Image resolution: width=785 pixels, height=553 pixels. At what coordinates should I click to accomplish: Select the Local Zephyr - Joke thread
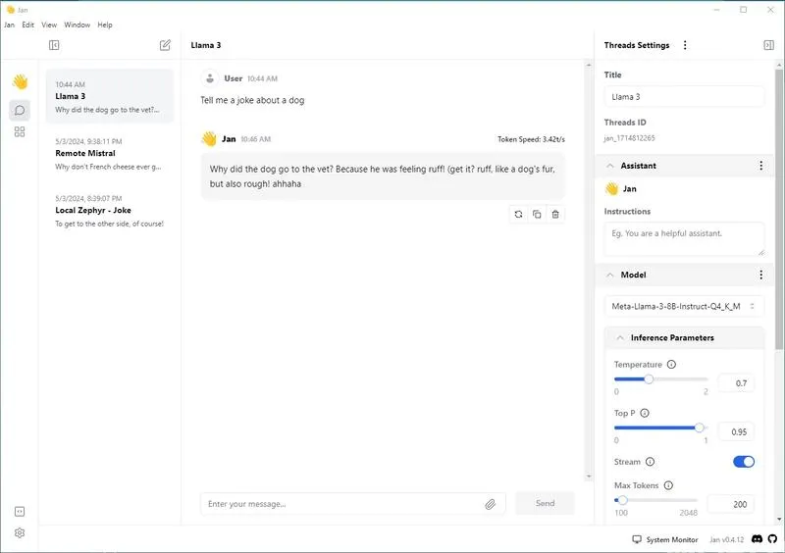point(110,210)
